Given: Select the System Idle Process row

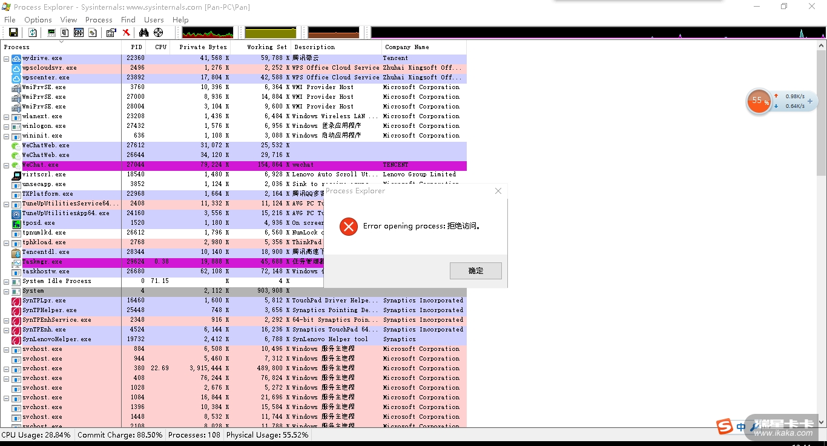Looking at the screenshot, I should (234, 281).
